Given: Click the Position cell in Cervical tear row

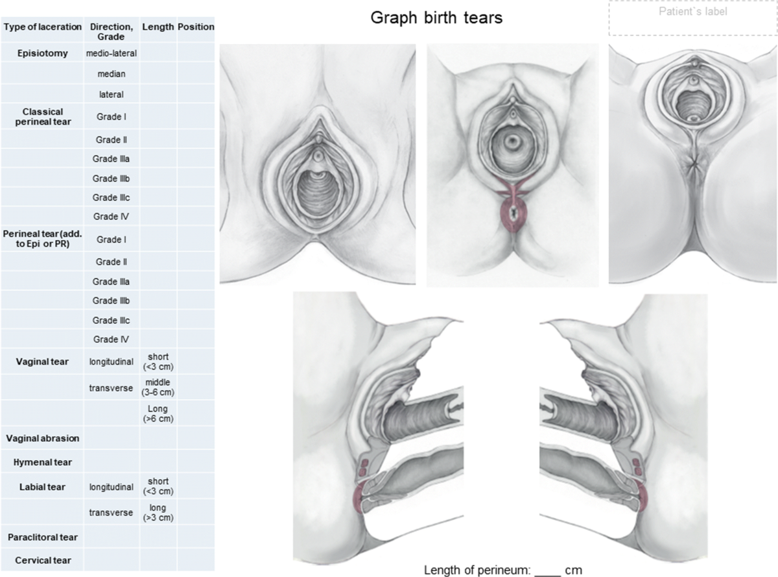Looking at the screenshot, I should [x=196, y=560].
